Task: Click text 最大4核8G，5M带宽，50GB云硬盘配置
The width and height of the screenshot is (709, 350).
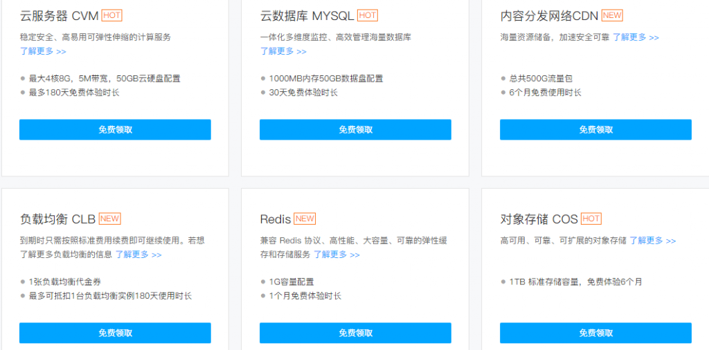Action: coord(105,79)
